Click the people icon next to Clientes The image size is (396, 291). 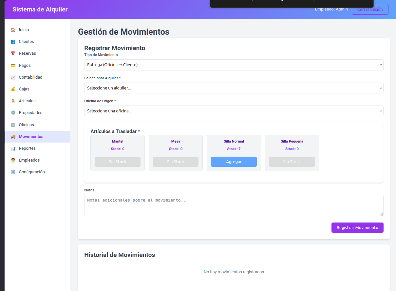pyautogui.click(x=13, y=42)
